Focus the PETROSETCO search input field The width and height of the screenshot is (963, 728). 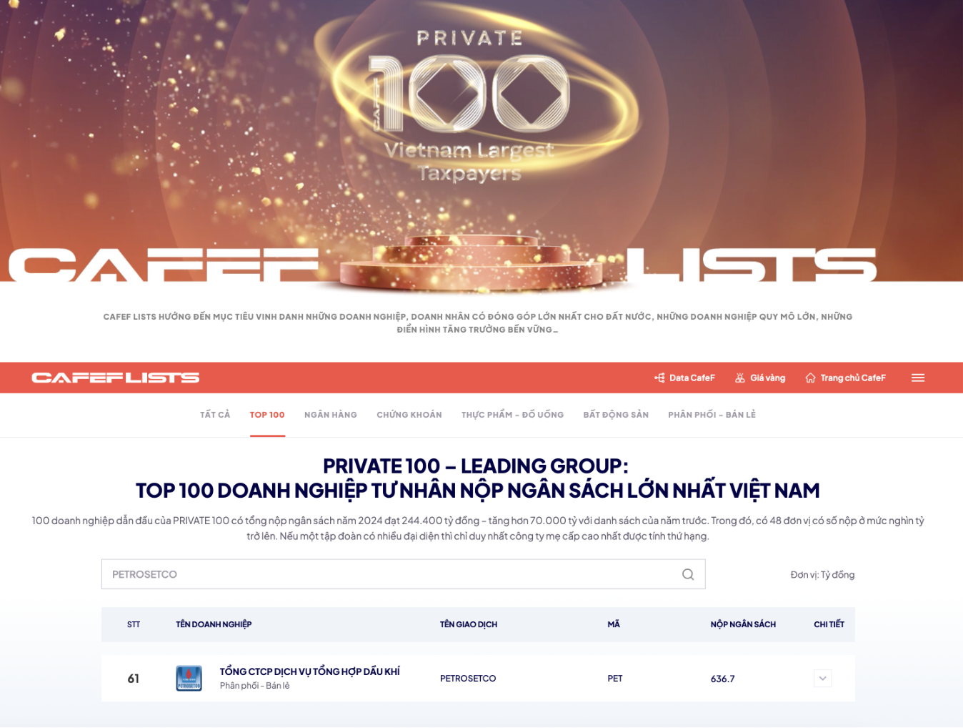[389, 574]
